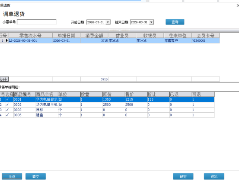Click the 可退 column header
Screen dimensions: 239x182
[x=203, y=94]
